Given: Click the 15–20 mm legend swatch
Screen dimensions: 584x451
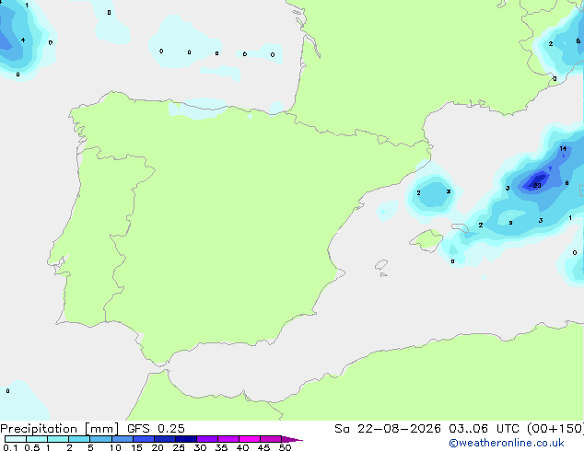Looking at the screenshot, I should tap(143, 439).
